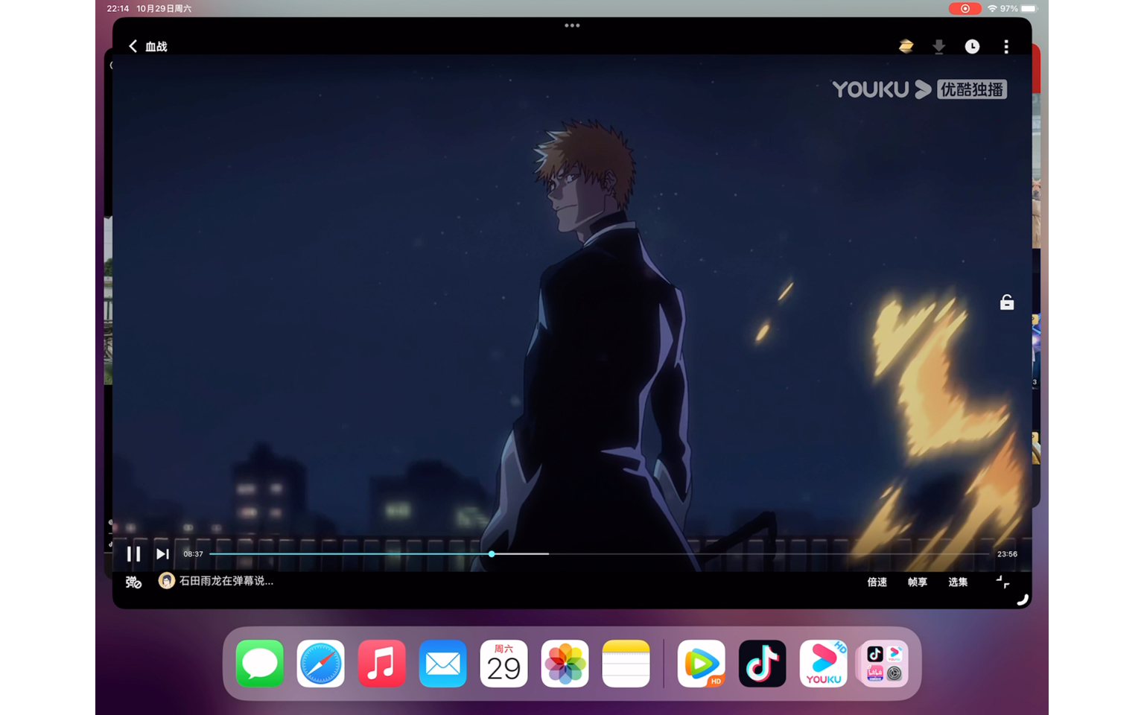1144x715 pixels.
Task: Click the progress bar scrubber handle
Action: tap(492, 553)
